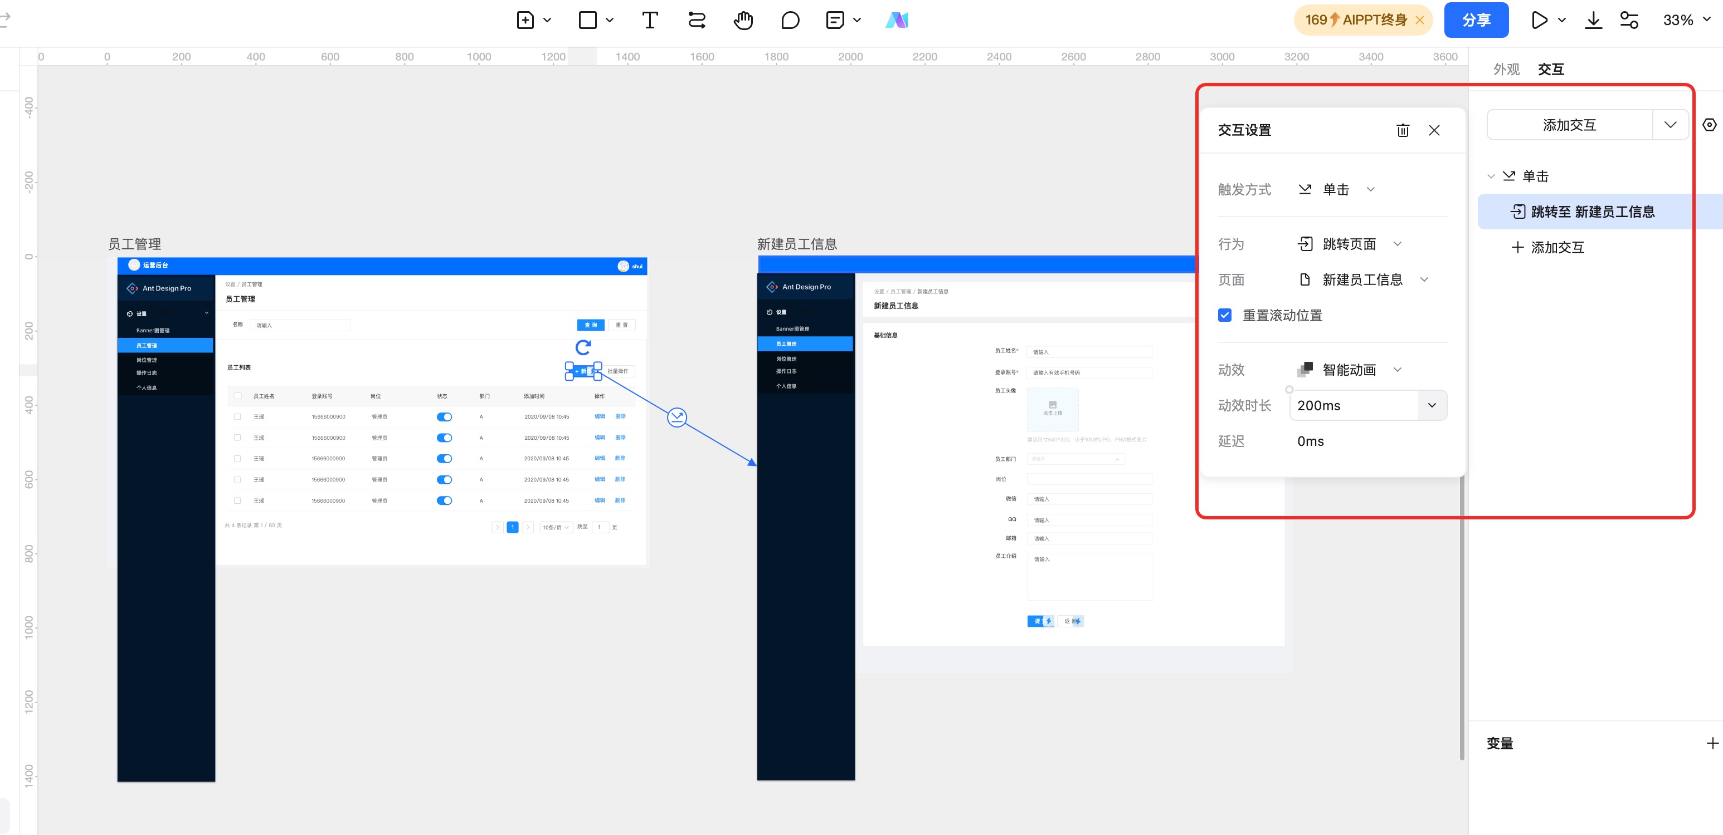Click the Ant Design Pro logo in 员工管理
Screen dimensions: 1723x835
click(133, 288)
